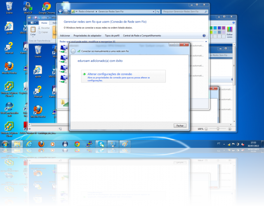Open Customize Quick Access Toolbar arrow in Paint
The height and width of the screenshot is (207, 264).
tap(48, 18)
